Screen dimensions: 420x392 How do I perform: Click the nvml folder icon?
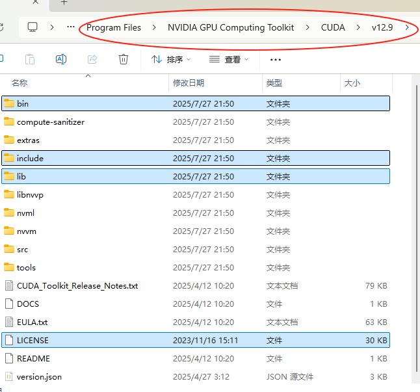[9, 213]
